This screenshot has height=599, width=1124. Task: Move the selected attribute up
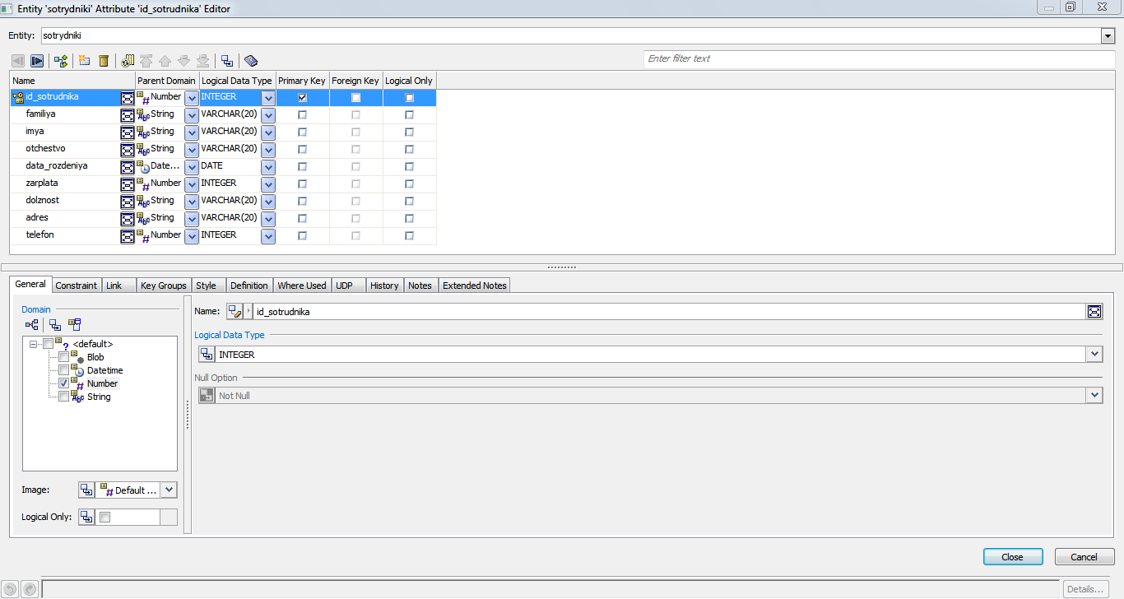click(x=165, y=61)
